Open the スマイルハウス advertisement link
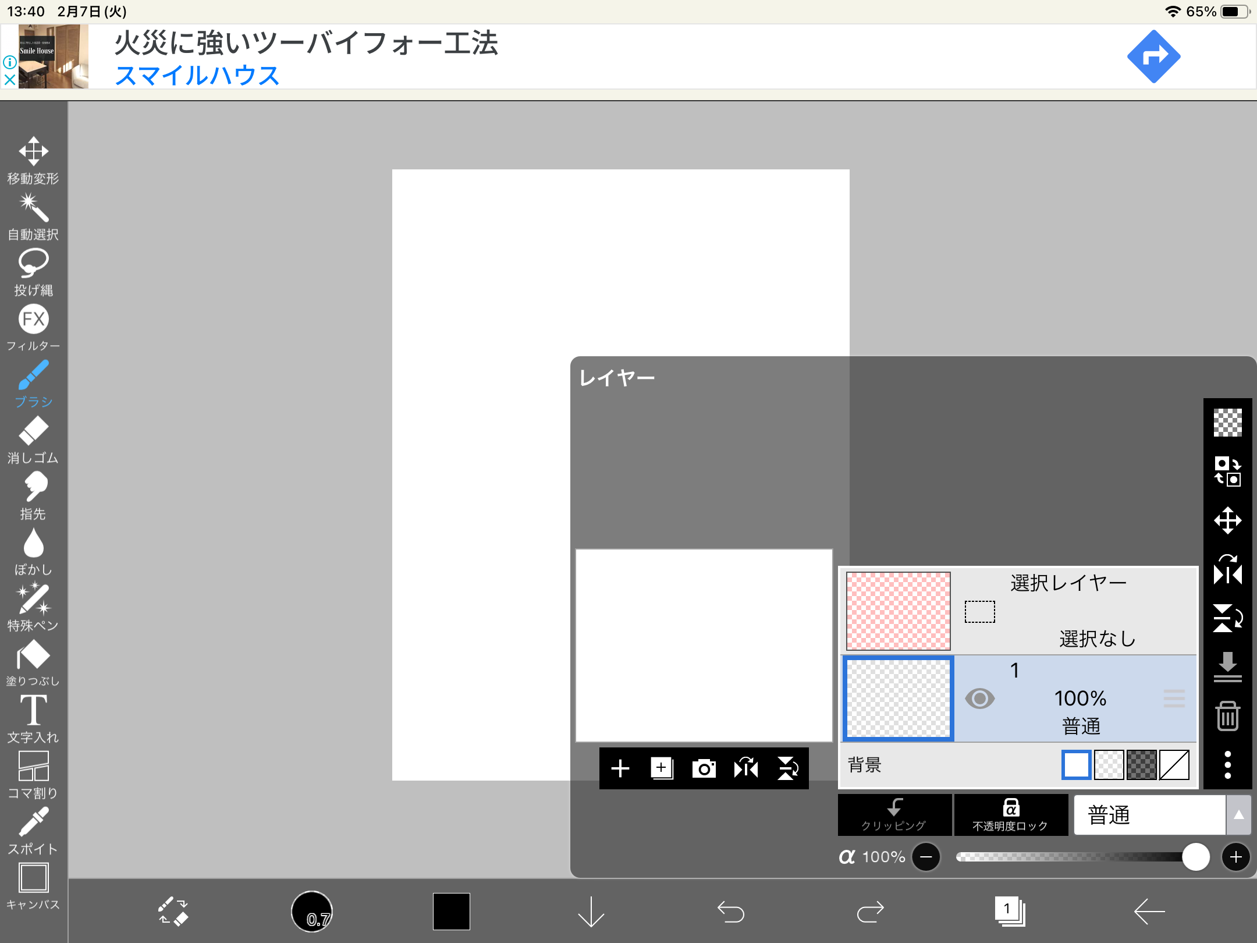Viewport: 1257px width, 943px height. click(197, 76)
